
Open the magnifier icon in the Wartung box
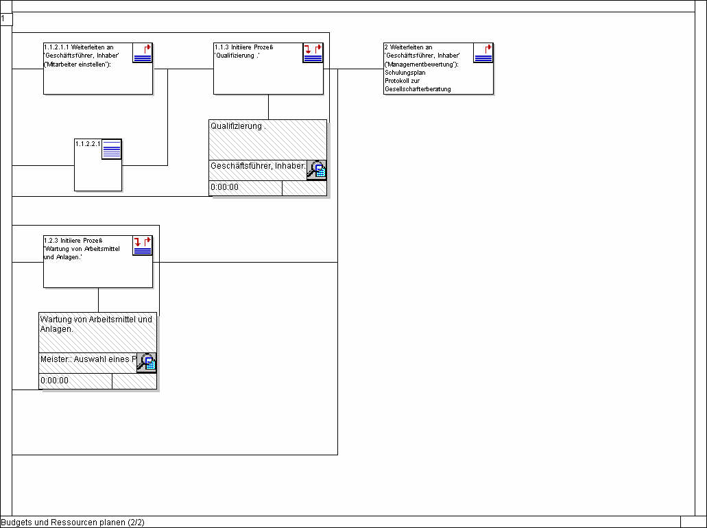coord(146,363)
